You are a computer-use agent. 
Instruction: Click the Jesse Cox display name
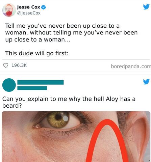point(29,7)
